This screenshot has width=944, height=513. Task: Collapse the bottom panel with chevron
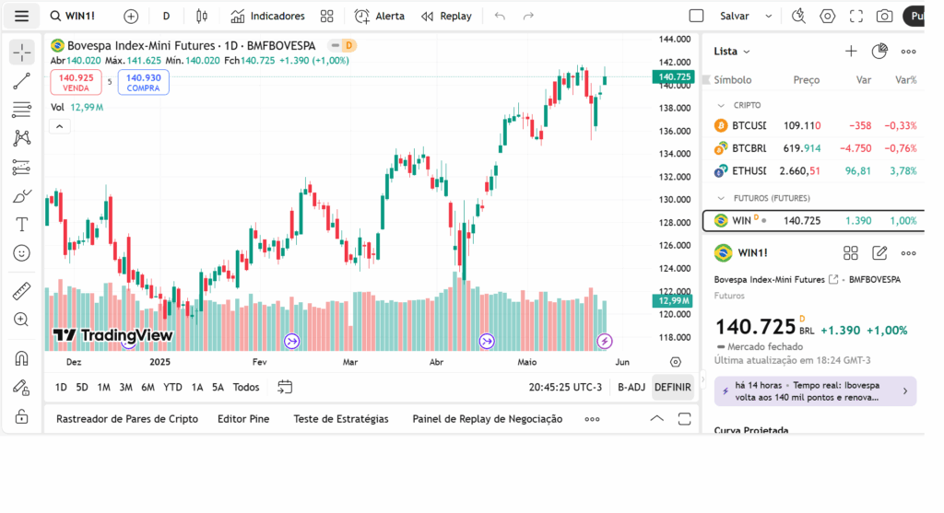tap(656, 419)
